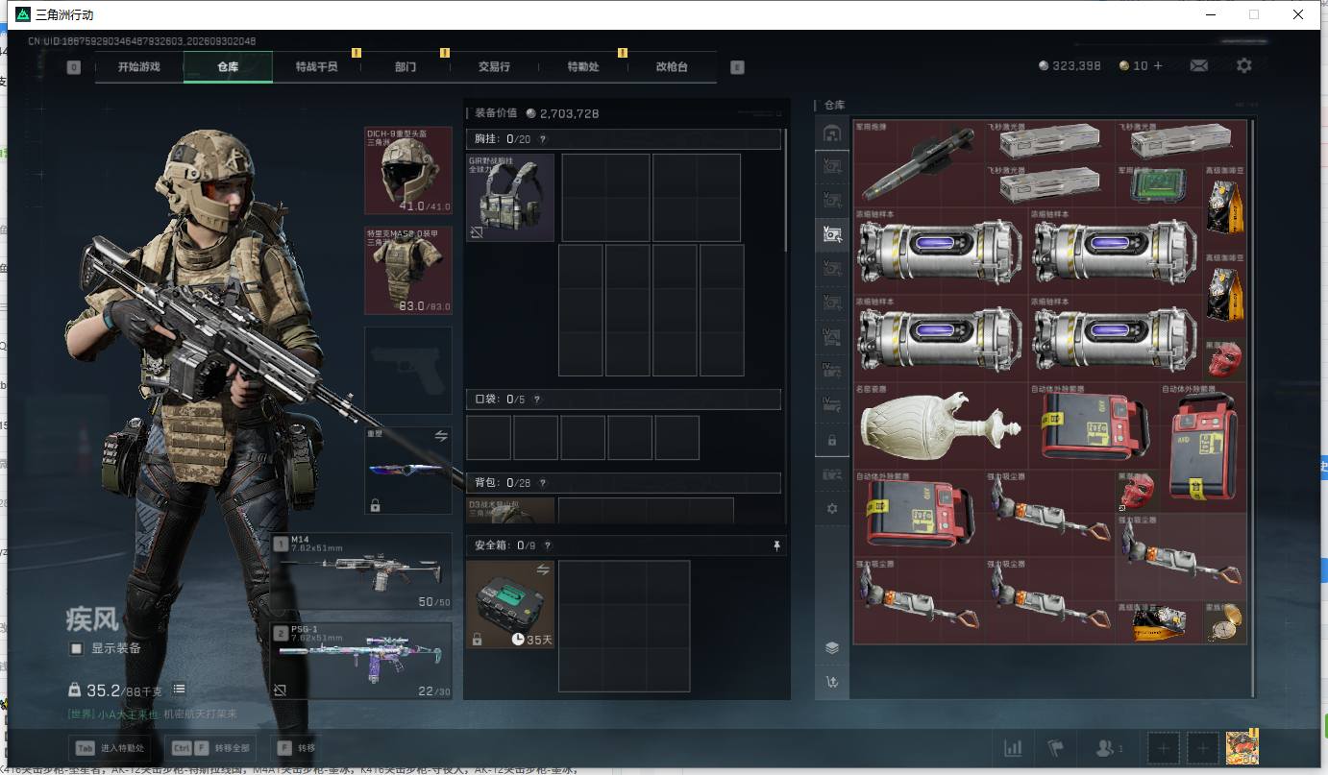Click the Delta Force app logo in title bar
Viewport: 1328px width, 775px height.
(23, 14)
